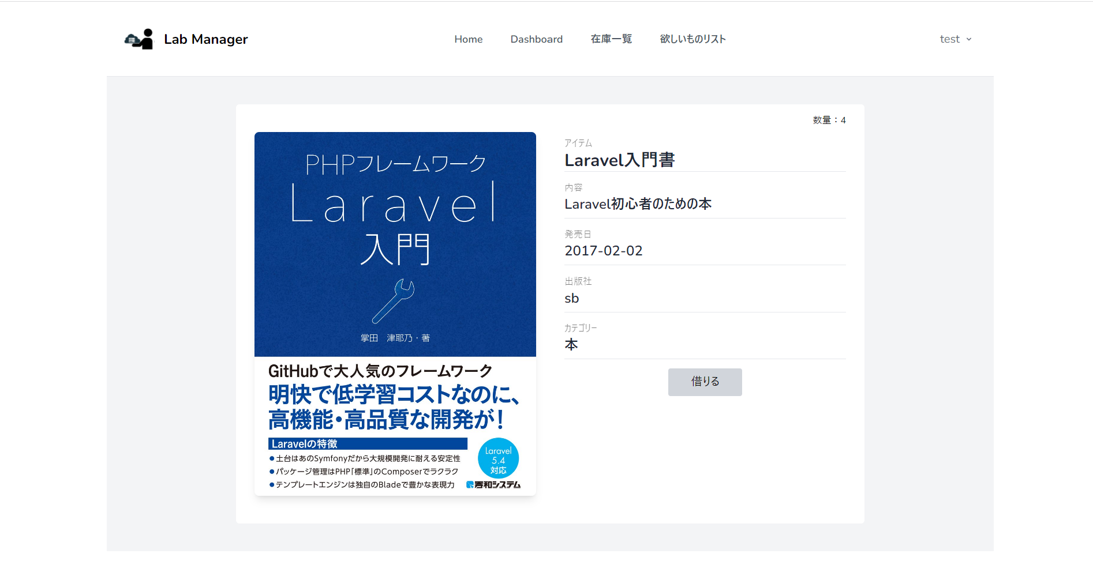1093x565 pixels.
Task: Open the Dashboard menu item
Action: pyautogui.click(x=536, y=39)
